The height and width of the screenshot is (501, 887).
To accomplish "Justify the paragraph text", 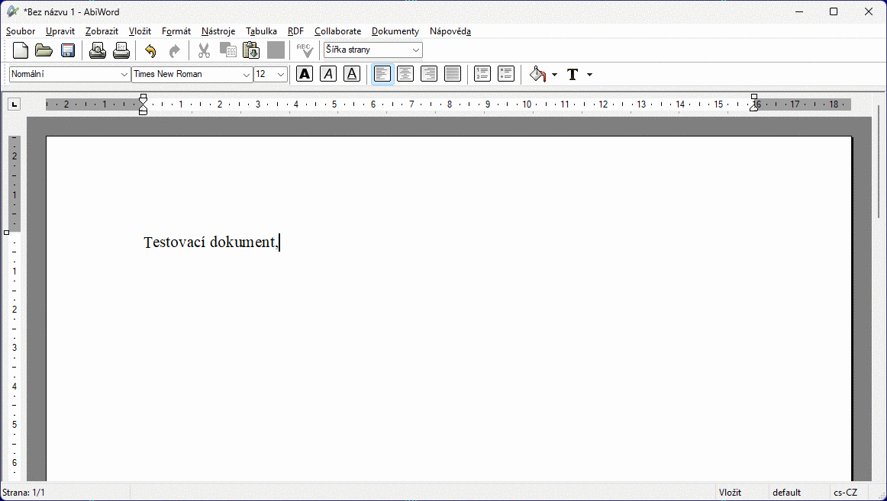I will (x=453, y=74).
